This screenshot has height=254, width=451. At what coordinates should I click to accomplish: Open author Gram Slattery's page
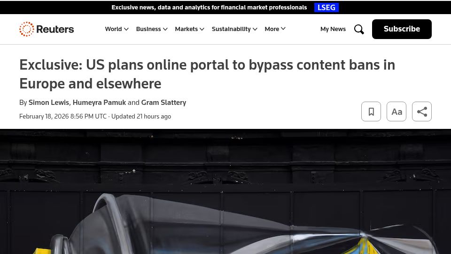pos(163,103)
